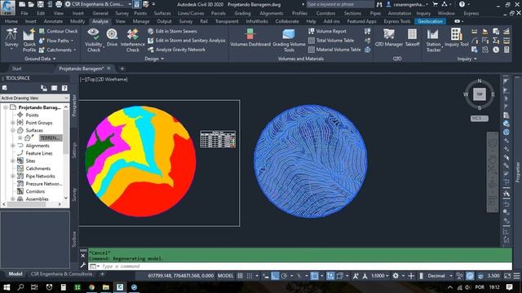This screenshot has width=522, height=293.
Task: Toggle the drawing grid display
Action: 240,276
